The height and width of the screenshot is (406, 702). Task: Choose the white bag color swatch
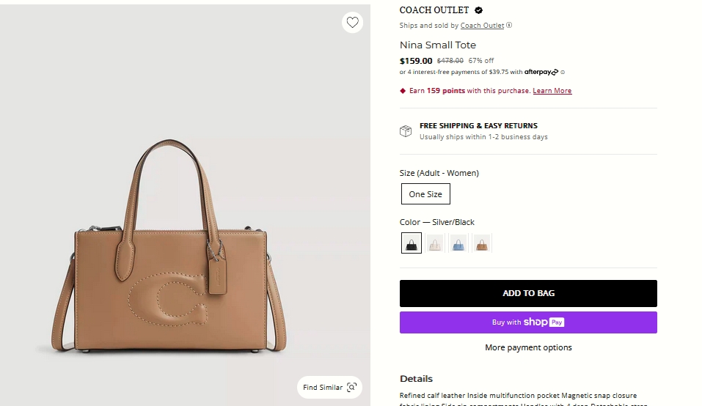(435, 243)
